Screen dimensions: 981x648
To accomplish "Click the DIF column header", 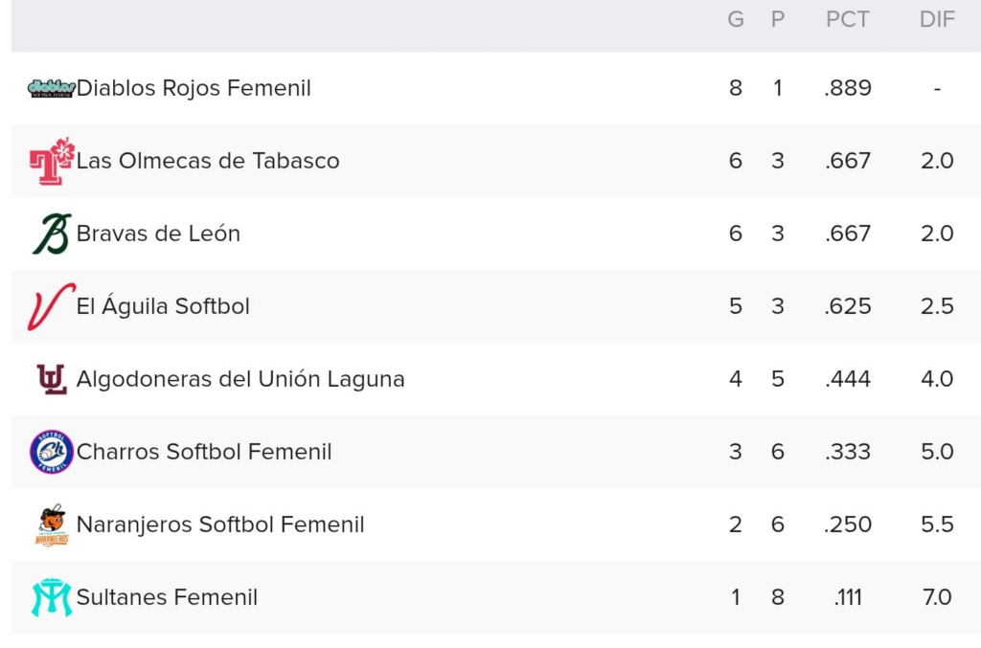I will pos(937,19).
